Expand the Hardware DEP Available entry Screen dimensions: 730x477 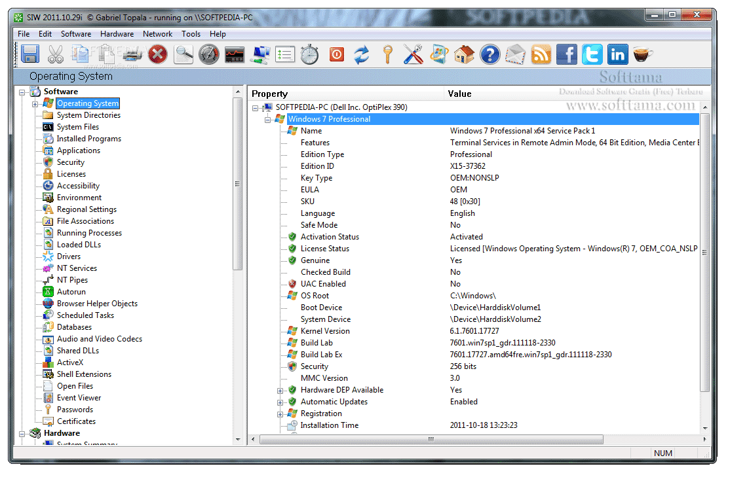(x=280, y=389)
